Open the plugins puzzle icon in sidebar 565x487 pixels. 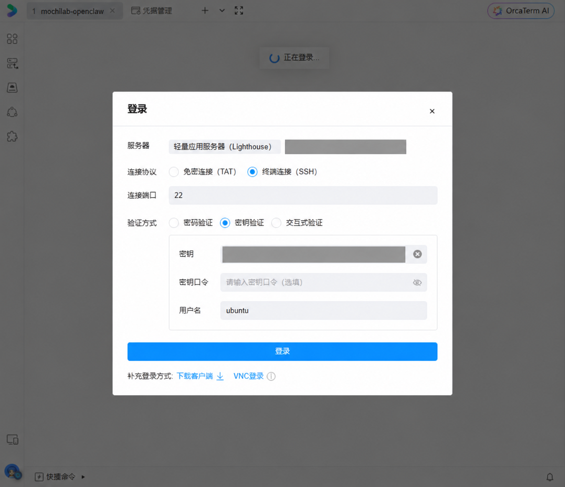pyautogui.click(x=12, y=136)
